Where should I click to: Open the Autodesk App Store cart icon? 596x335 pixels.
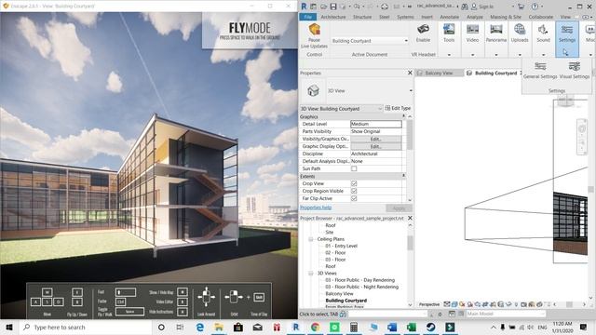click(521, 7)
